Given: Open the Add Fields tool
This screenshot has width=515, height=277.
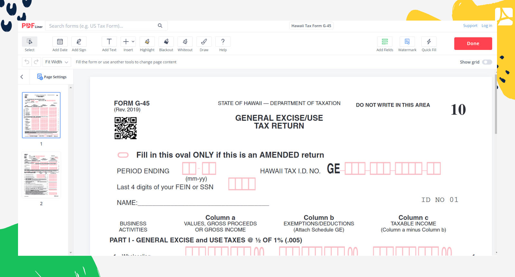Looking at the screenshot, I should 385,44.
